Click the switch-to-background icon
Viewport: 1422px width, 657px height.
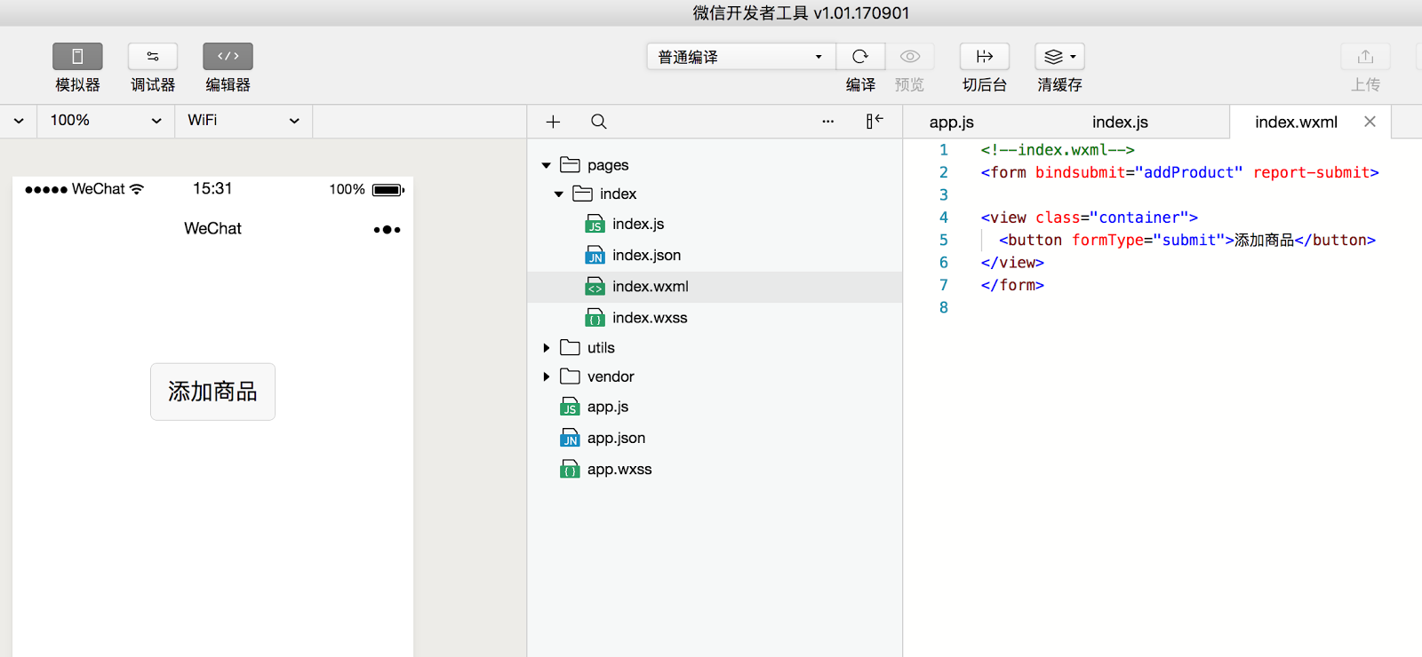(984, 57)
